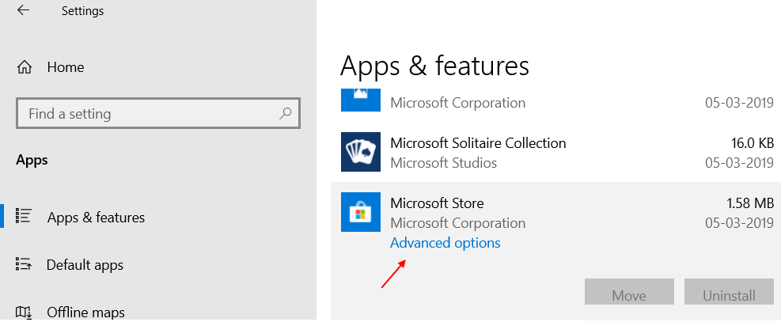The image size is (781, 322).
Task: Click the Microsoft Solitaire Collection cards icon
Action: pyautogui.click(x=361, y=152)
